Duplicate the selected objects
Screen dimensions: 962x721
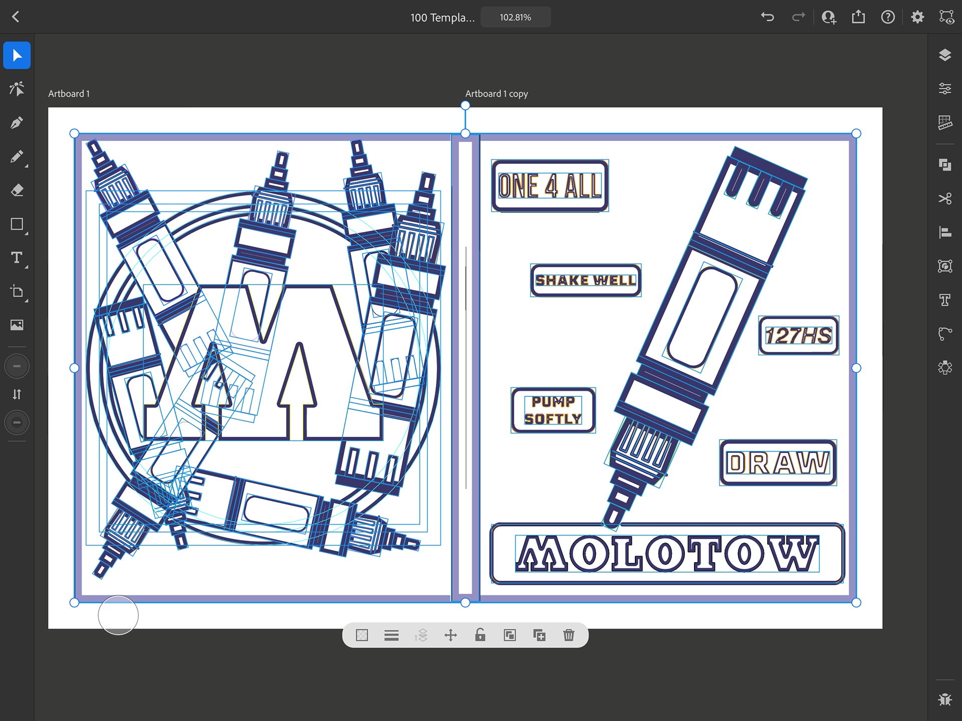tap(539, 635)
